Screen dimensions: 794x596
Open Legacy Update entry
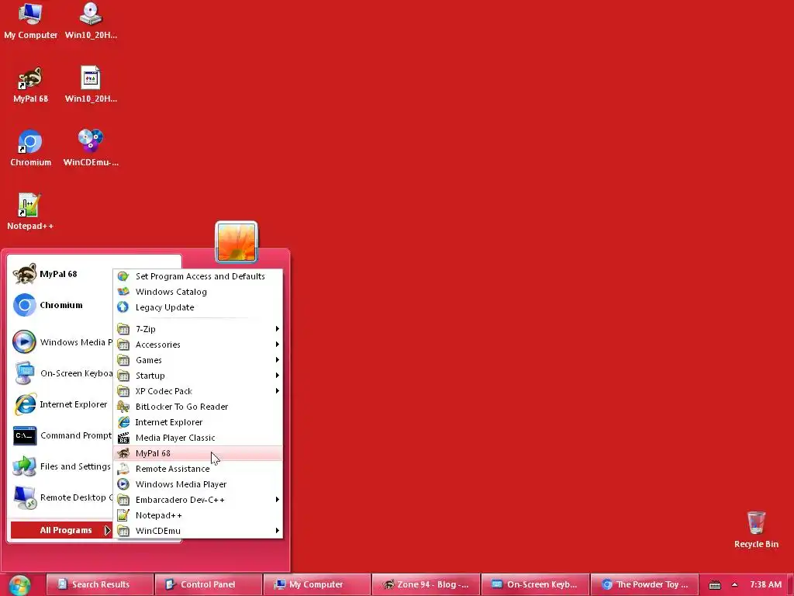tap(198, 307)
